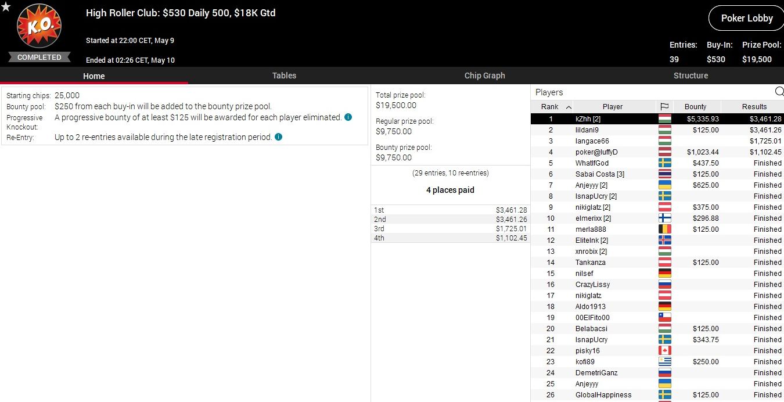
Task: Return to Poker Lobby
Action: (x=746, y=19)
